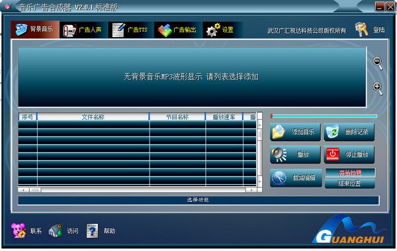Image resolution: width=397 pixels, height=251 pixels.
Task: Open the 广告TTS tab
Action: click(131, 30)
